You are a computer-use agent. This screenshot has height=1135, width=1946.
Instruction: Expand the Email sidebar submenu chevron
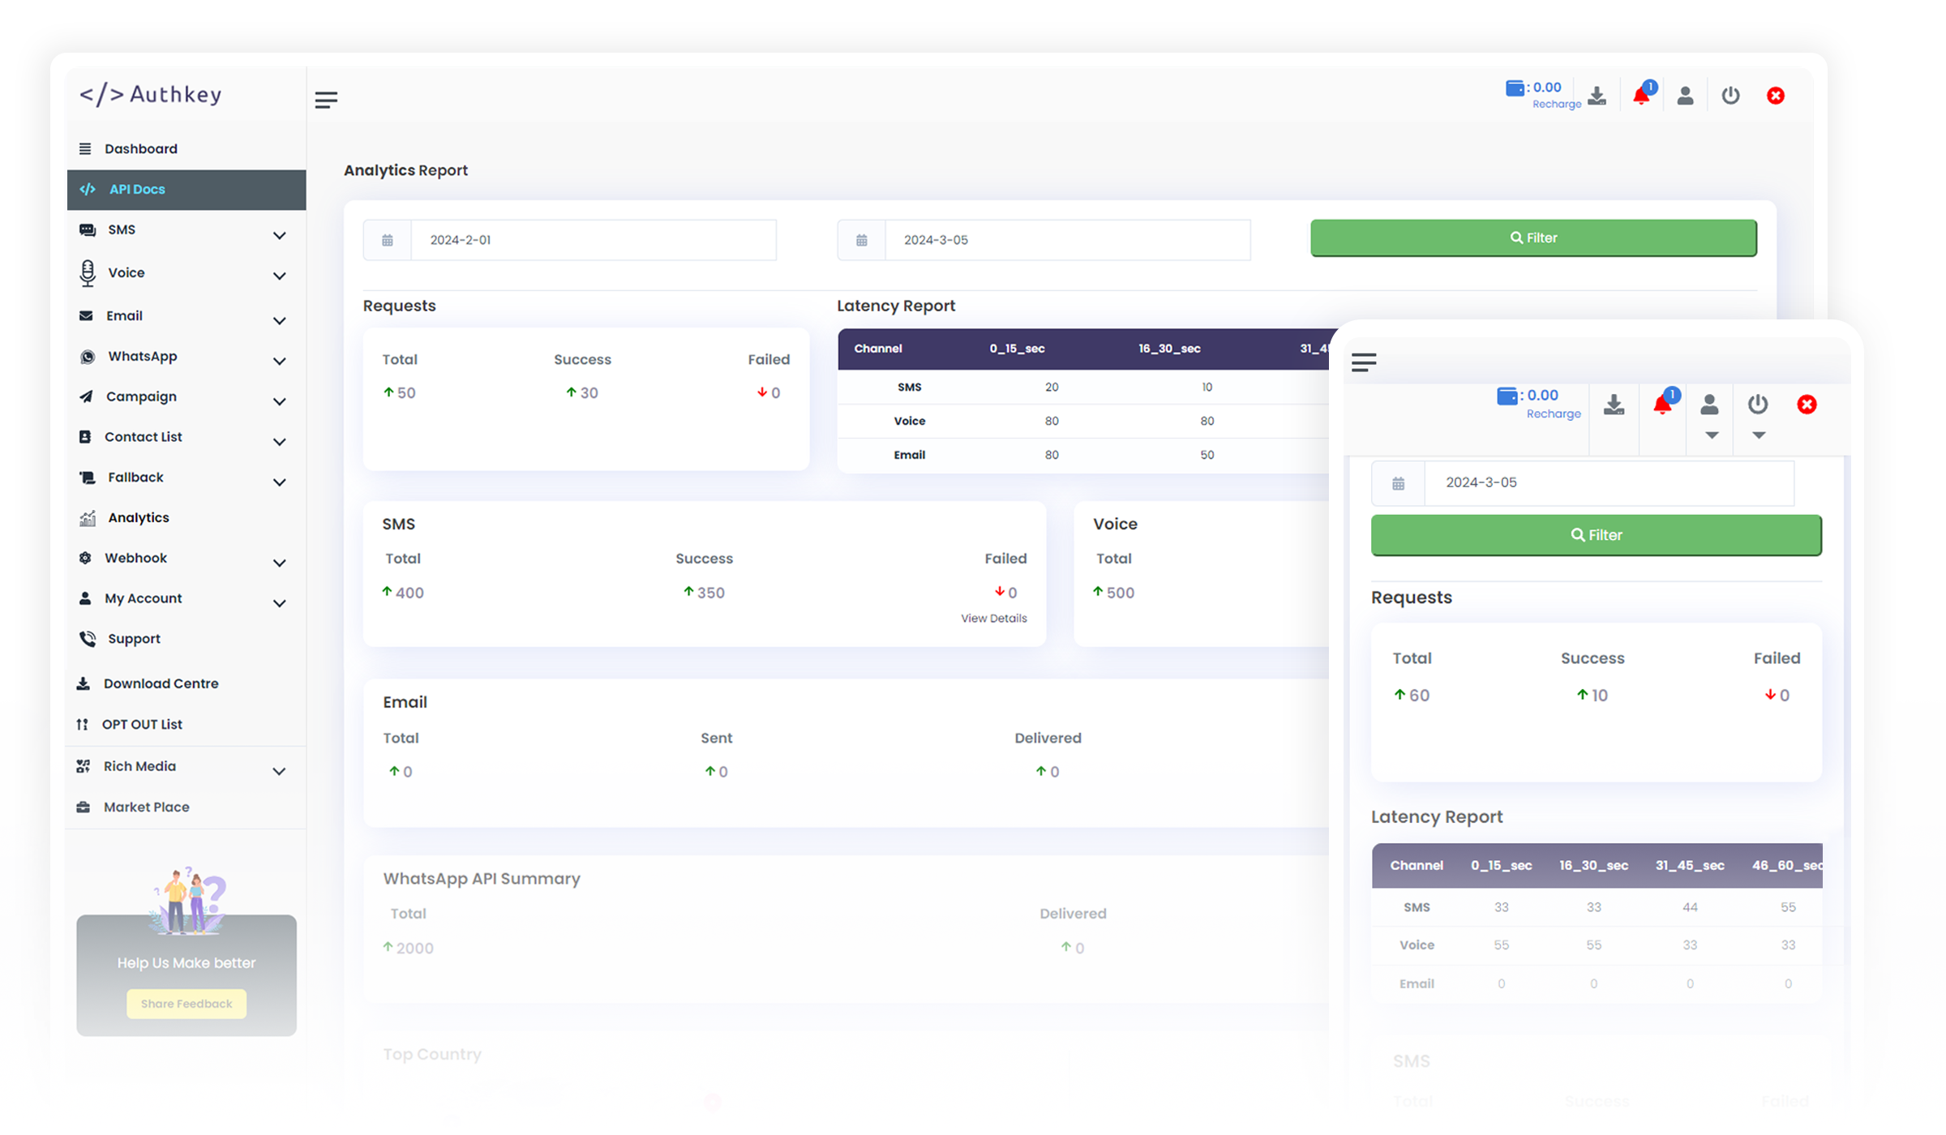point(280,321)
